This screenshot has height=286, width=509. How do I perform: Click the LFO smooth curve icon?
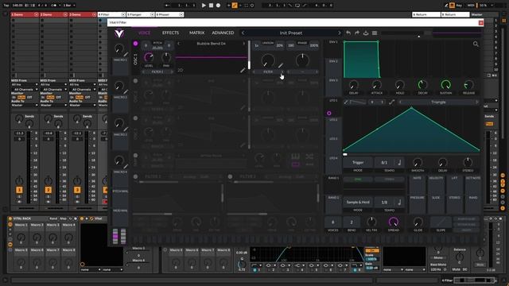tap(392, 102)
